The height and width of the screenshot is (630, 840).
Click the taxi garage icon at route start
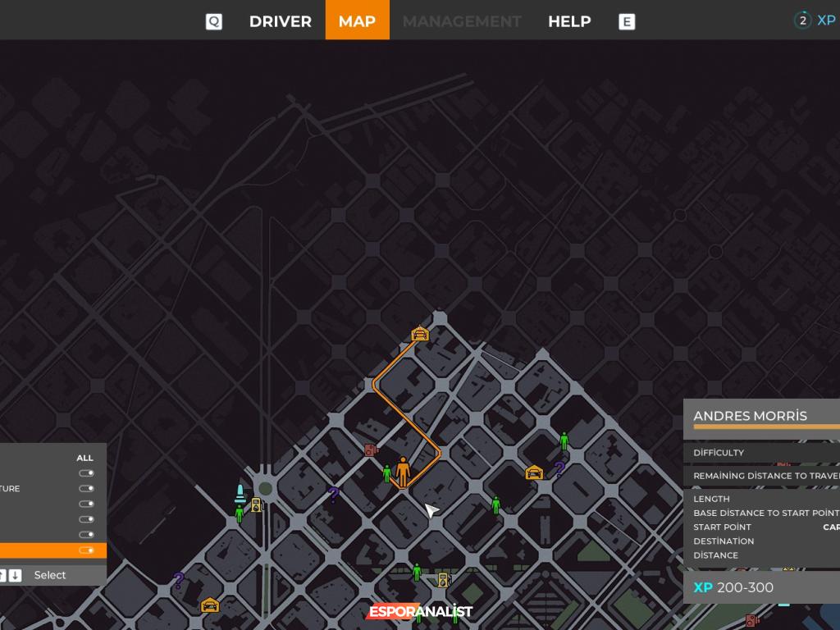pyautogui.click(x=420, y=334)
